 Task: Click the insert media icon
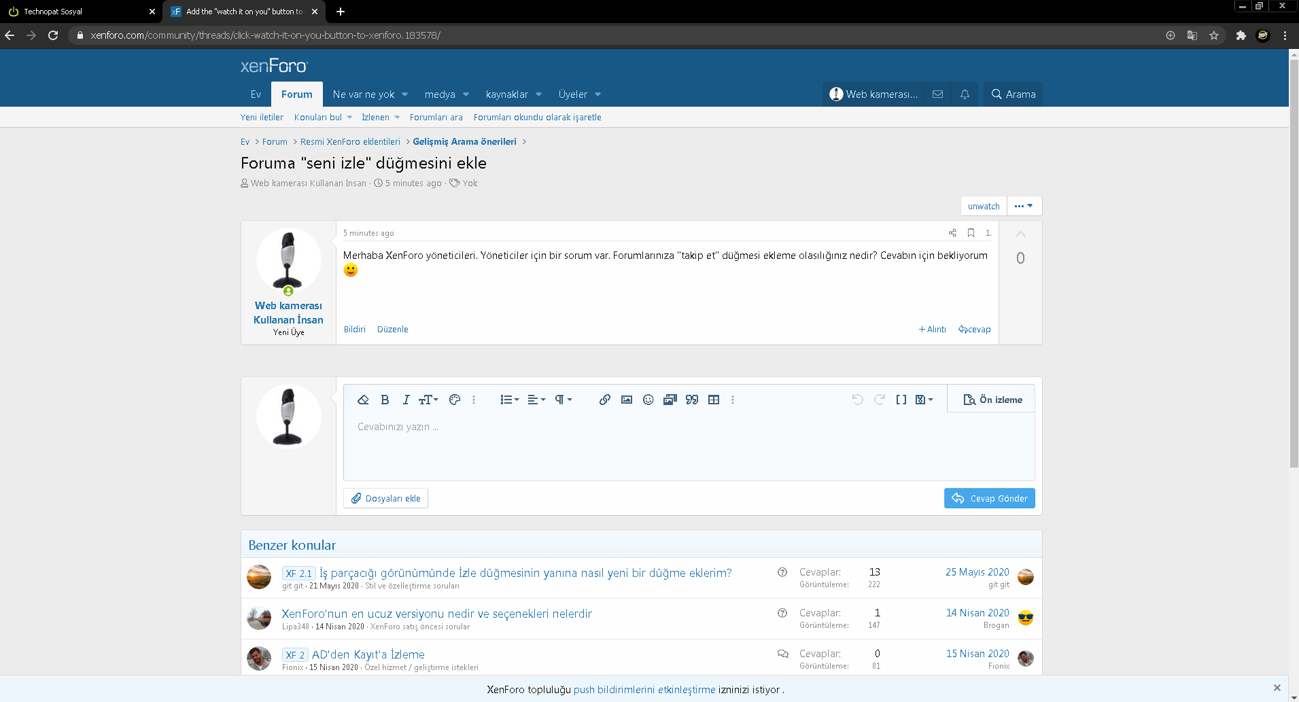coord(670,400)
